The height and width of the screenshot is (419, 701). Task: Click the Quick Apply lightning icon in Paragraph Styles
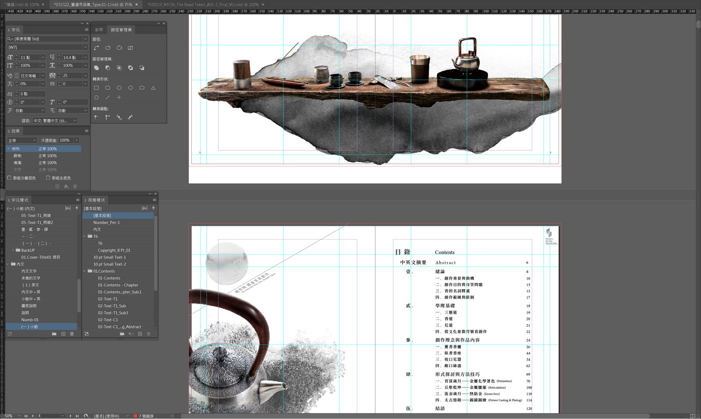click(x=153, y=208)
